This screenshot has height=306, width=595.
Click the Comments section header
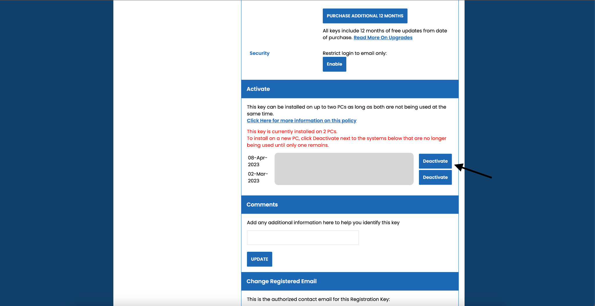tap(350, 204)
